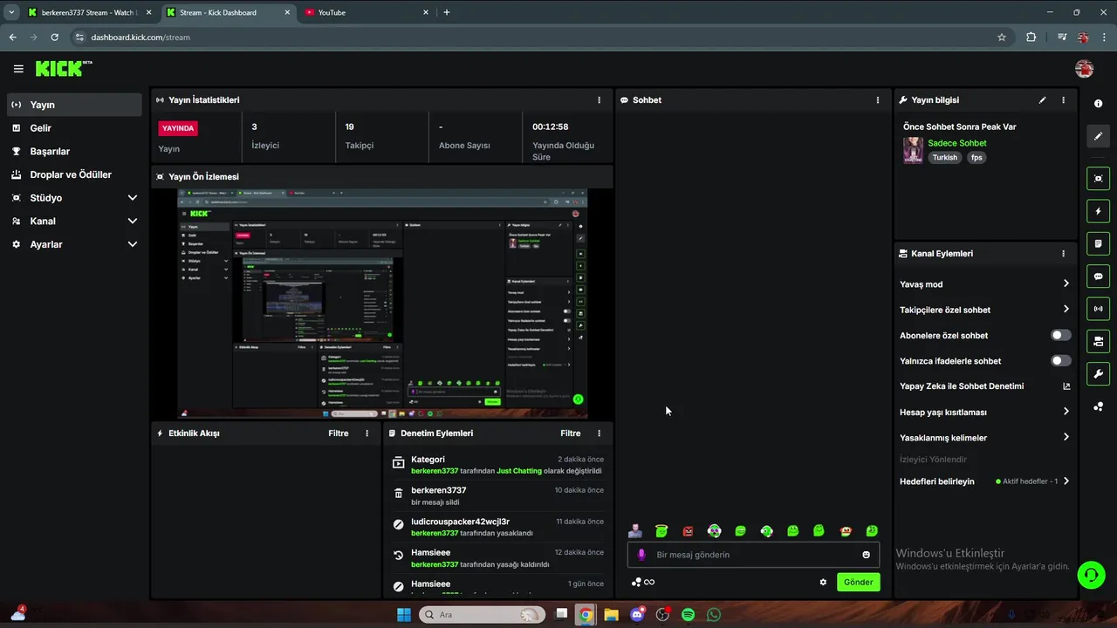Click the broadcast signal icon in right rail
The width and height of the screenshot is (1117, 628).
pyautogui.click(x=1098, y=309)
